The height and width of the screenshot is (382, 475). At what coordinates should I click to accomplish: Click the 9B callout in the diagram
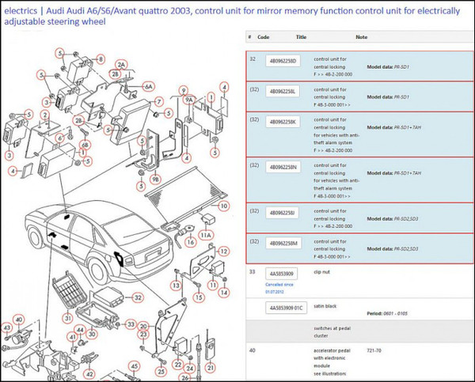[x=155, y=180]
